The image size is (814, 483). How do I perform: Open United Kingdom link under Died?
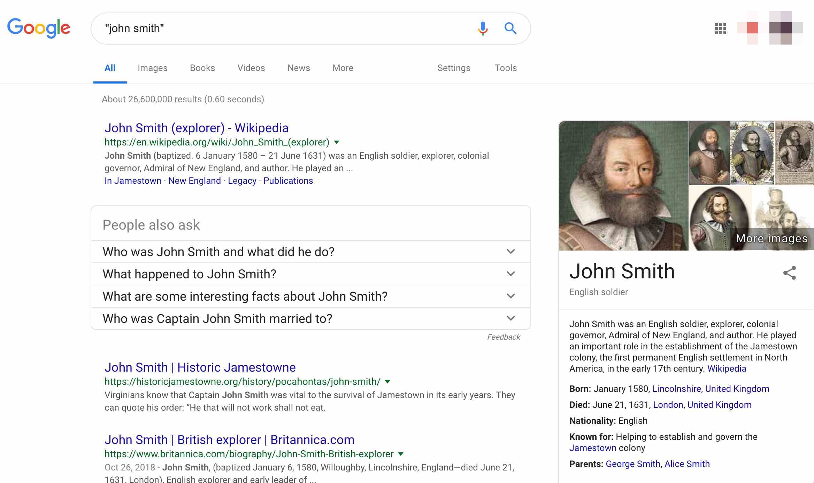[719, 405]
